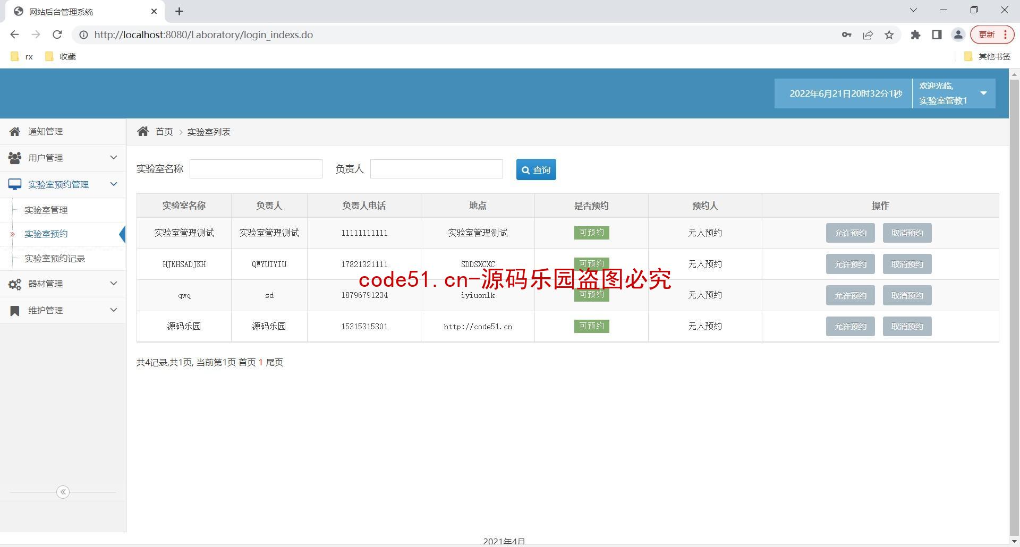Click the 查询 search button
1020x547 pixels.
pos(536,169)
